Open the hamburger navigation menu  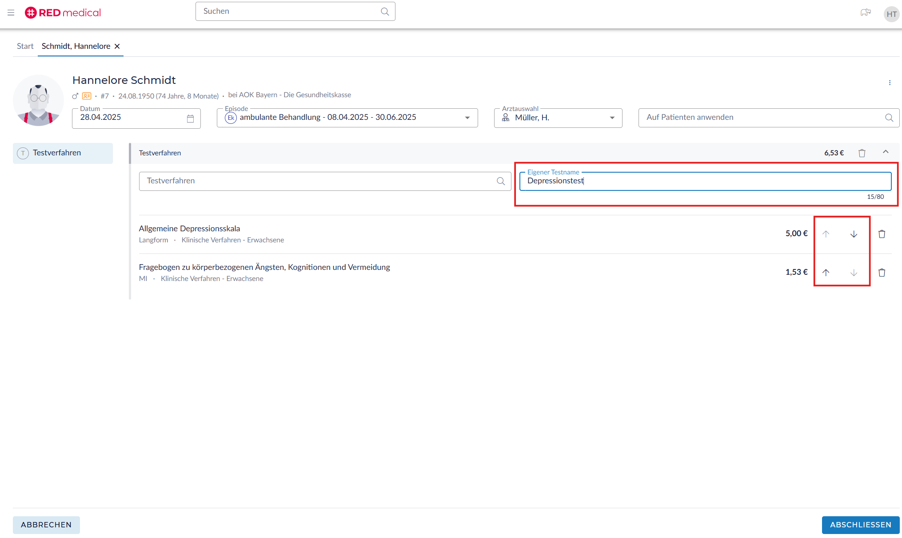click(11, 13)
